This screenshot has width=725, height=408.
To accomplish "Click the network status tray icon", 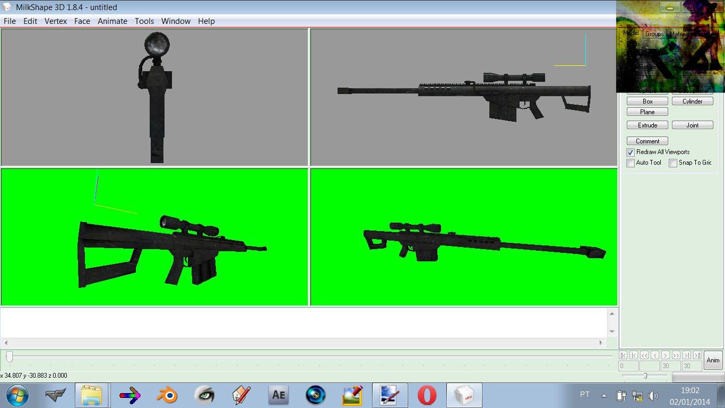I will [x=637, y=396].
